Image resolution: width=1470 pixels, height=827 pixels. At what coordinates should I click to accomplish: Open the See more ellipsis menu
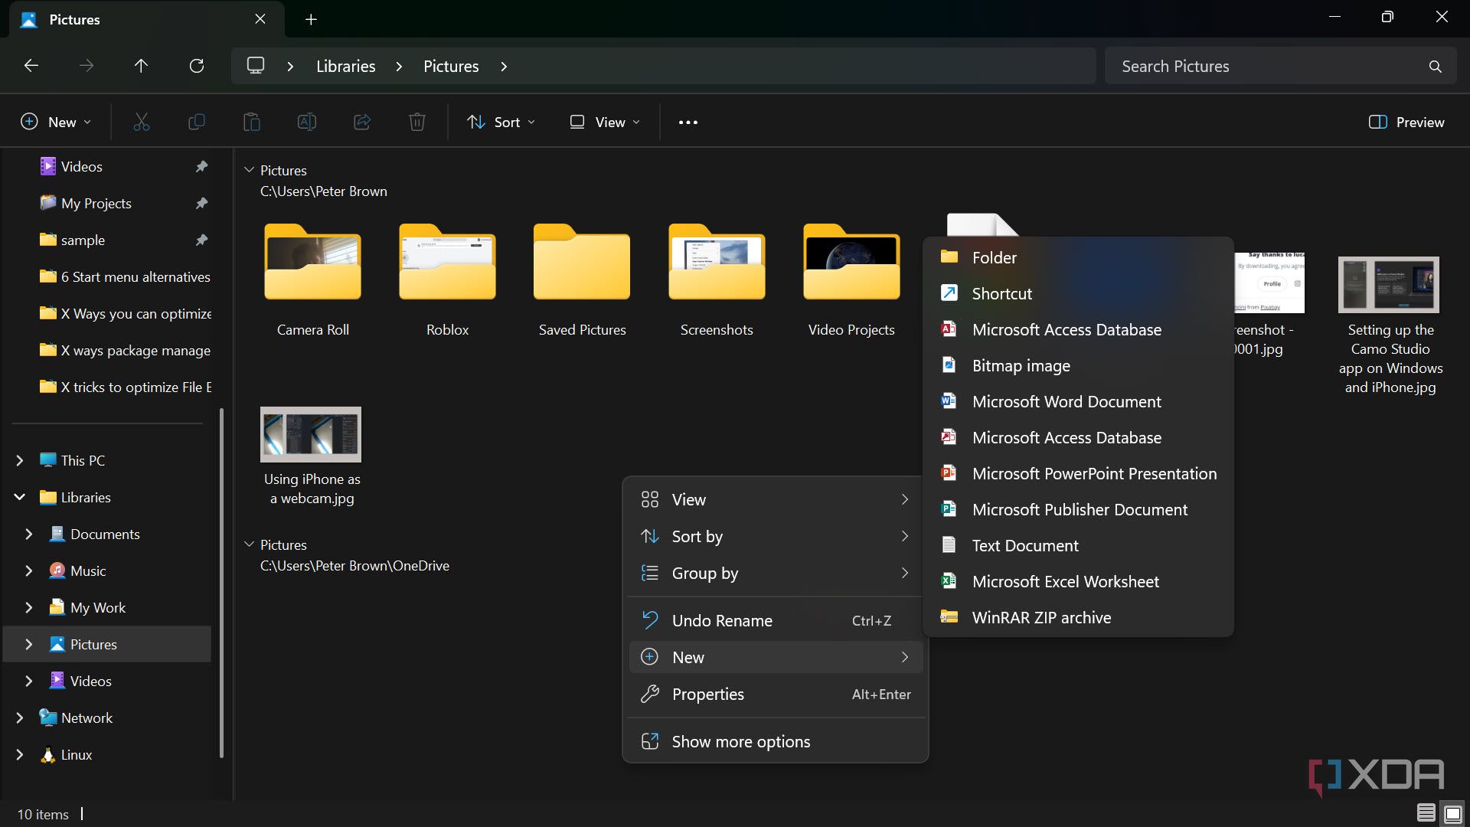(x=688, y=122)
